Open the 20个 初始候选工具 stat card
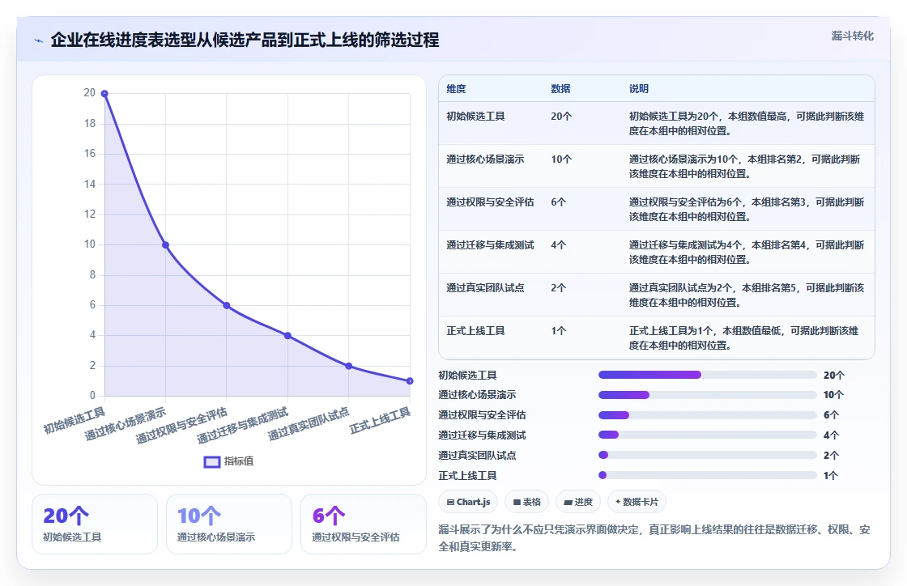Image resolution: width=907 pixels, height=586 pixels. coord(95,524)
